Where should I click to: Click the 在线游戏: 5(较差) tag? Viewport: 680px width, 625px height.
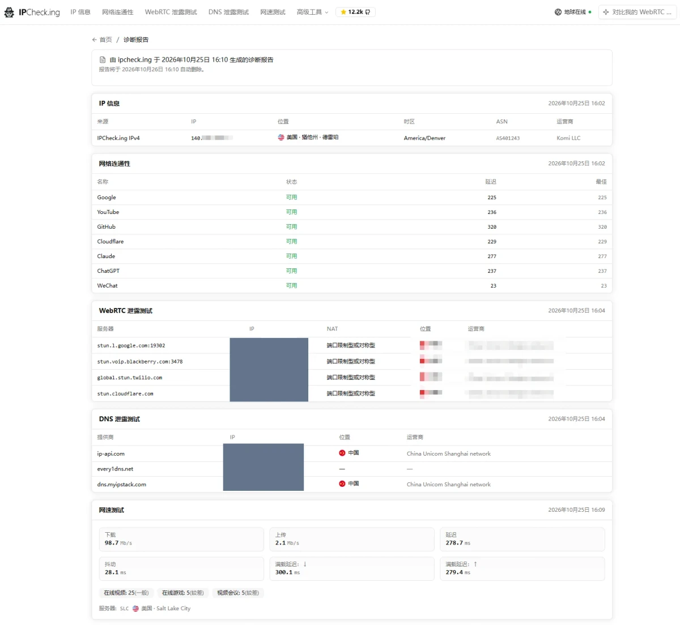(x=183, y=593)
